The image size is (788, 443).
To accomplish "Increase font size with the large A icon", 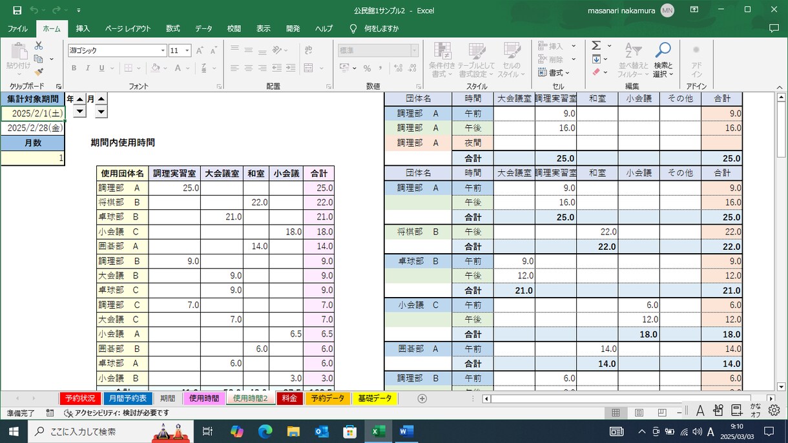I will [200, 50].
